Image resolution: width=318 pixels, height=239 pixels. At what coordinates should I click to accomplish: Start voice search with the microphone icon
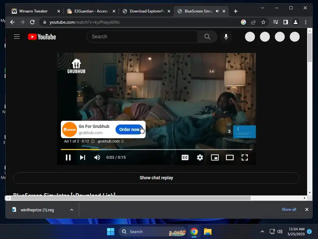coord(226,37)
